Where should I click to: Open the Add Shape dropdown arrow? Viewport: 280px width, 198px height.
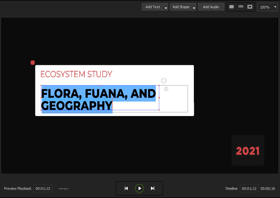click(194, 8)
